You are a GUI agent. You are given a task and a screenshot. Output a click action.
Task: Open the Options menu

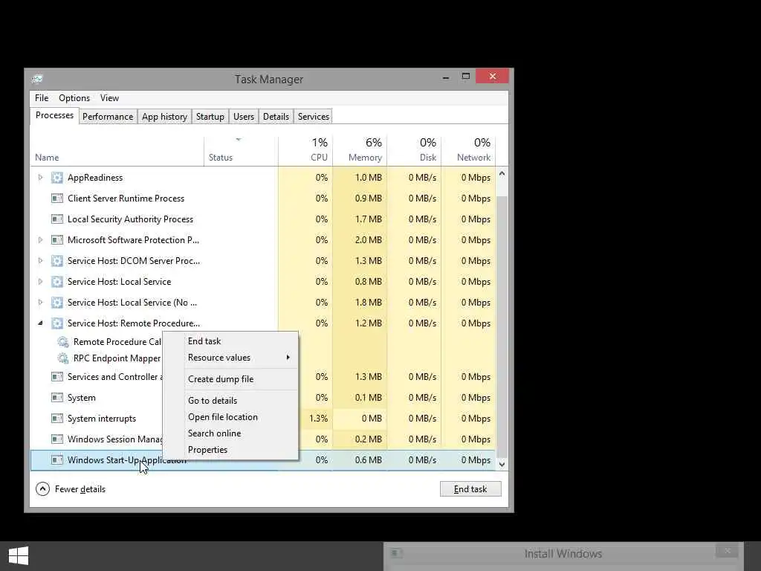(74, 98)
